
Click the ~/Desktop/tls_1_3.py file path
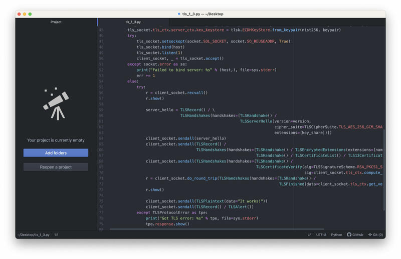click(x=34, y=234)
